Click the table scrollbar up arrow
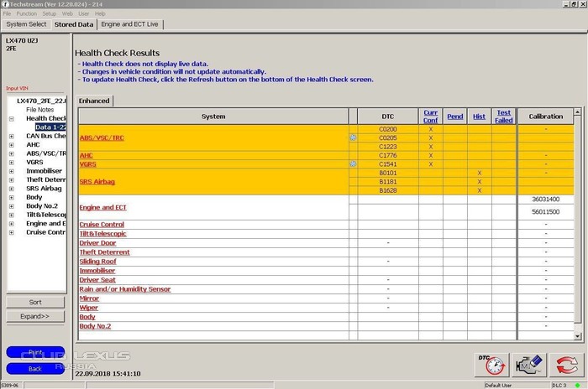 click(x=578, y=112)
